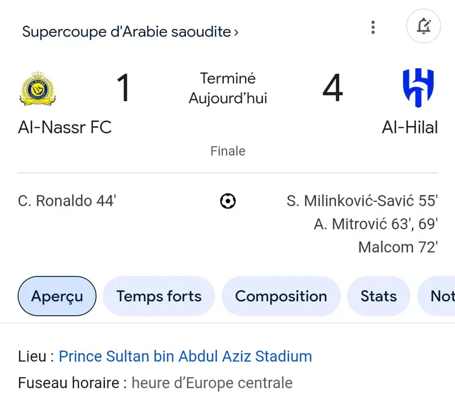Click the Al-Hilal blue logo
The width and height of the screenshot is (455, 405).
click(x=418, y=87)
